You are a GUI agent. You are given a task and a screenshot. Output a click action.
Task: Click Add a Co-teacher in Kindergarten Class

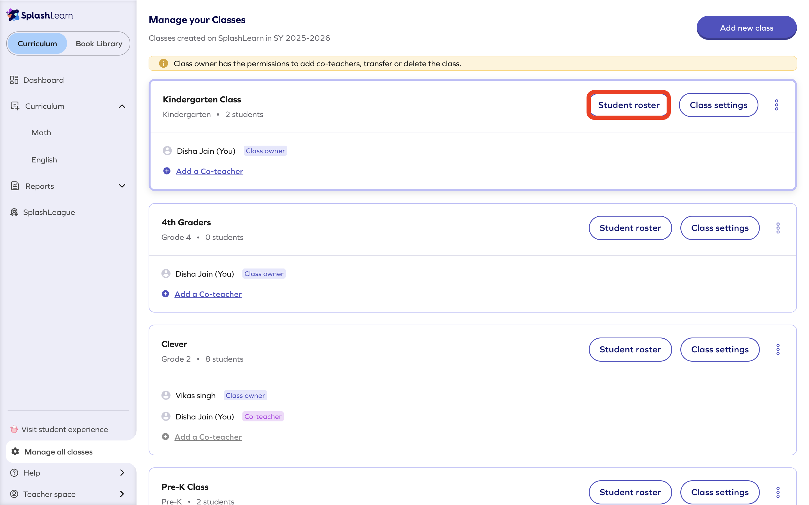point(210,171)
